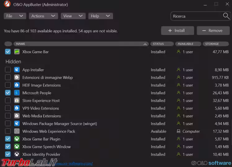The image size is (232, 167).
Task: Click the user icon in Xbox Game Bar row
Action: 179,52
